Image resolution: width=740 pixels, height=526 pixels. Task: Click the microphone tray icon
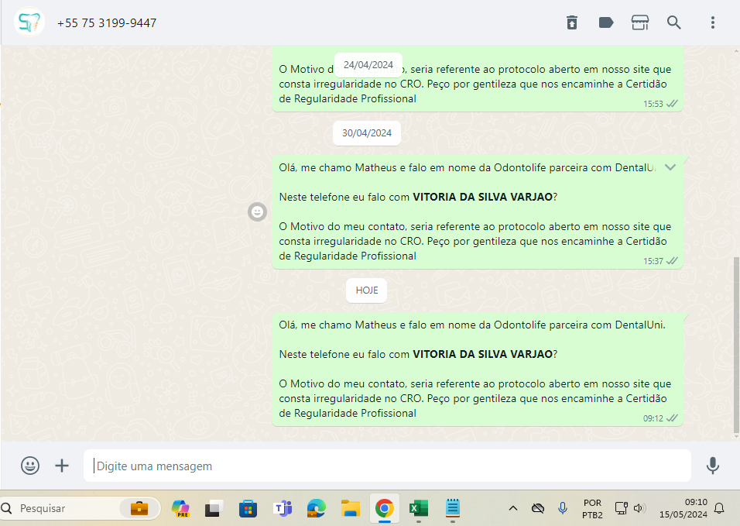(563, 508)
